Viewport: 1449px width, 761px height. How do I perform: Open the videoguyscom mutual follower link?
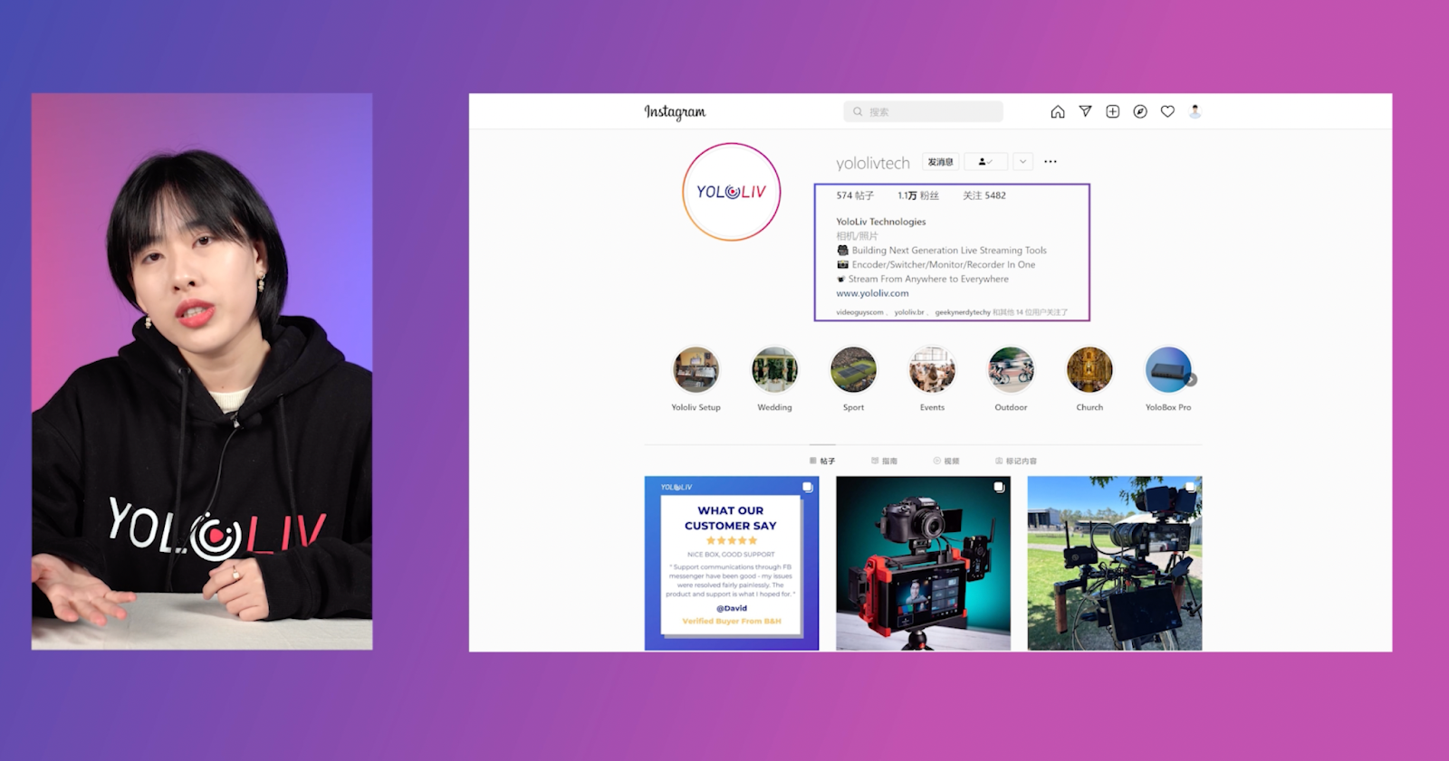point(859,312)
